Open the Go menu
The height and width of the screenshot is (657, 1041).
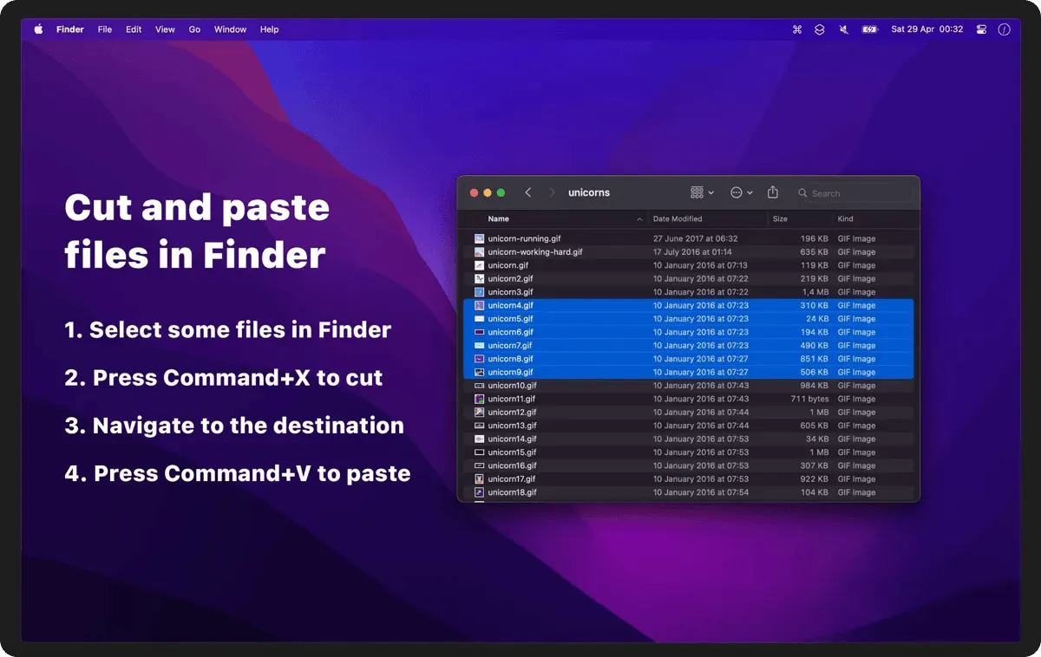(x=194, y=29)
